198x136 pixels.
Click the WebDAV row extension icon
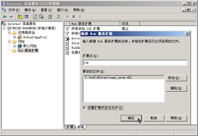point(67,48)
